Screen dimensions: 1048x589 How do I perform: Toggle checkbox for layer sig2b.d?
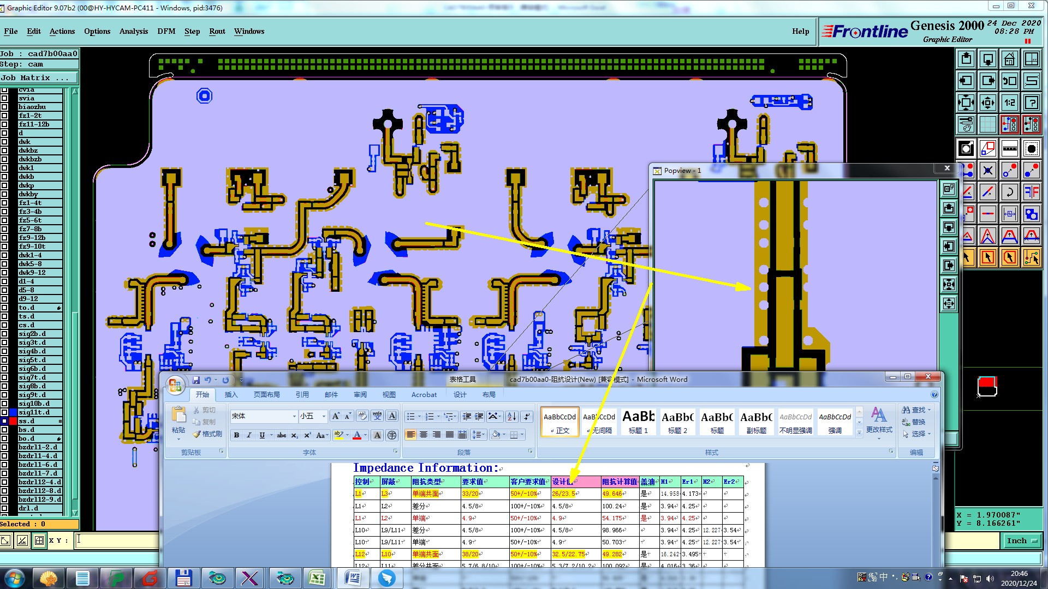point(4,334)
